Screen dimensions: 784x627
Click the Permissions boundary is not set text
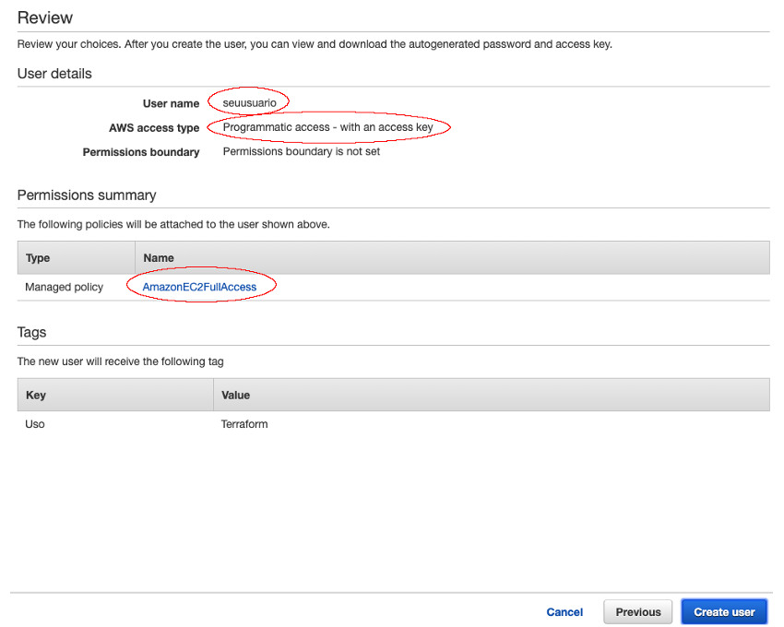point(301,151)
